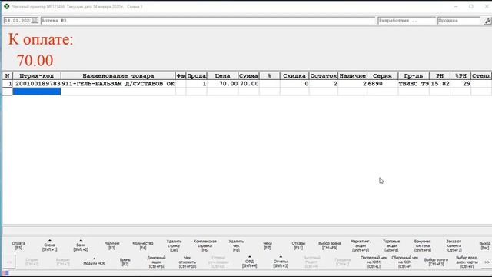Image resolution: width=492 pixels, height=277 pixels.
Task: Click the %РН column header
Action: click(x=460, y=75)
